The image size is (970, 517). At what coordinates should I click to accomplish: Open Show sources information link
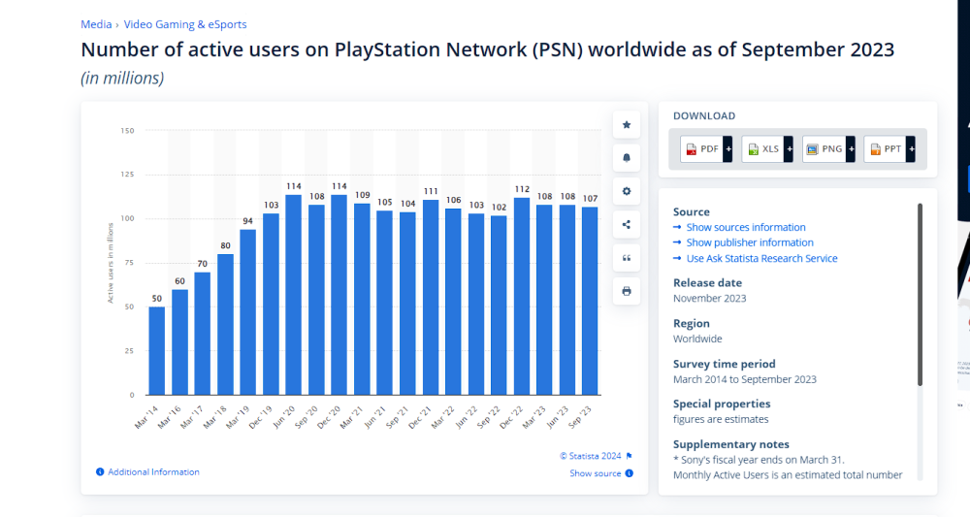tap(746, 227)
